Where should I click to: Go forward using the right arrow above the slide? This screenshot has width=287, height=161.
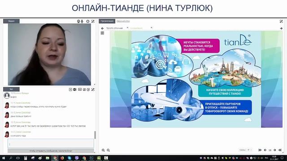[281, 28]
